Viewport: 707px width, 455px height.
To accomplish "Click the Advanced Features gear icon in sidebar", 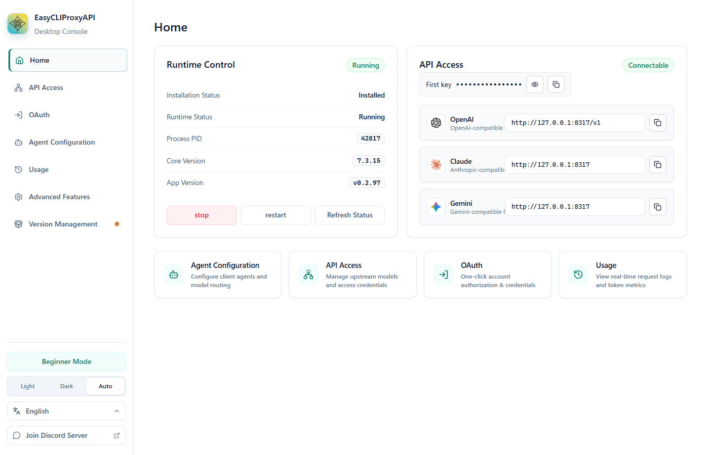I will (x=19, y=197).
